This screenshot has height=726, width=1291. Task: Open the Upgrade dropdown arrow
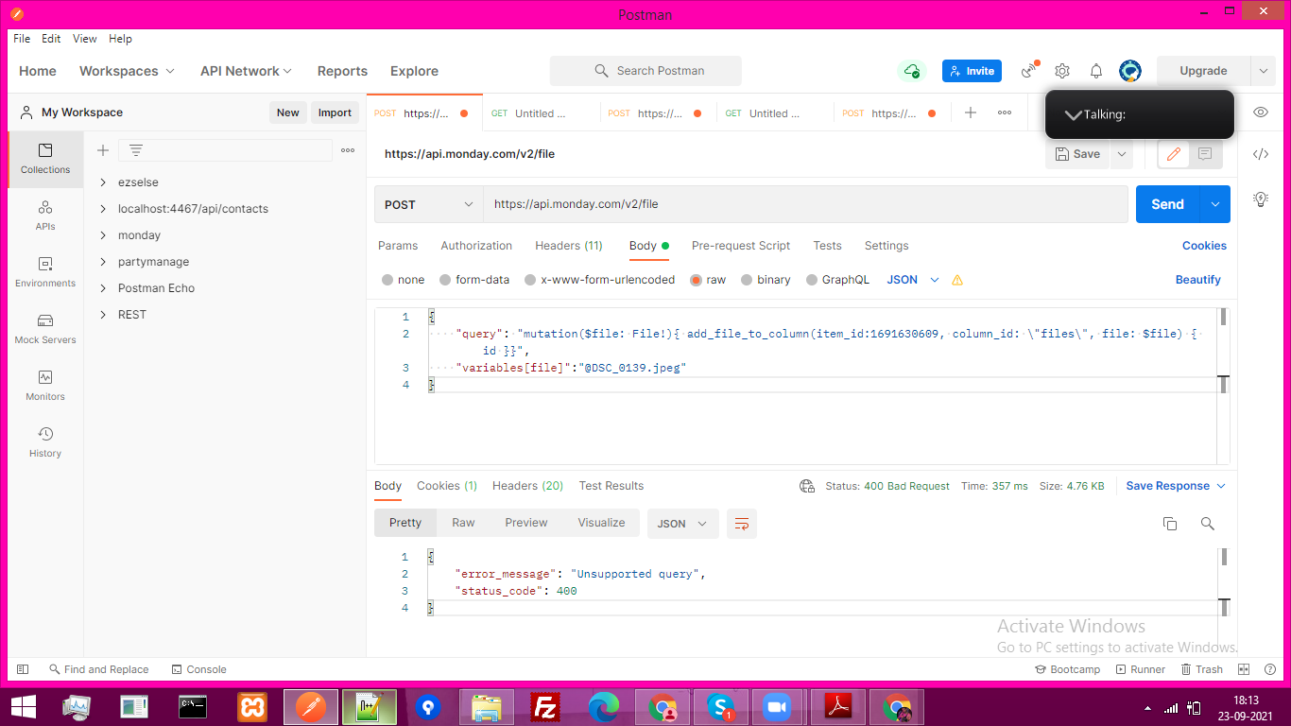(1263, 71)
